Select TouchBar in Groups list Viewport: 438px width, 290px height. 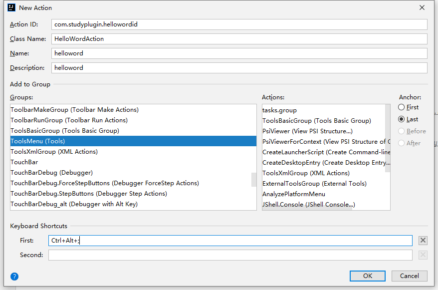[x=133, y=162]
